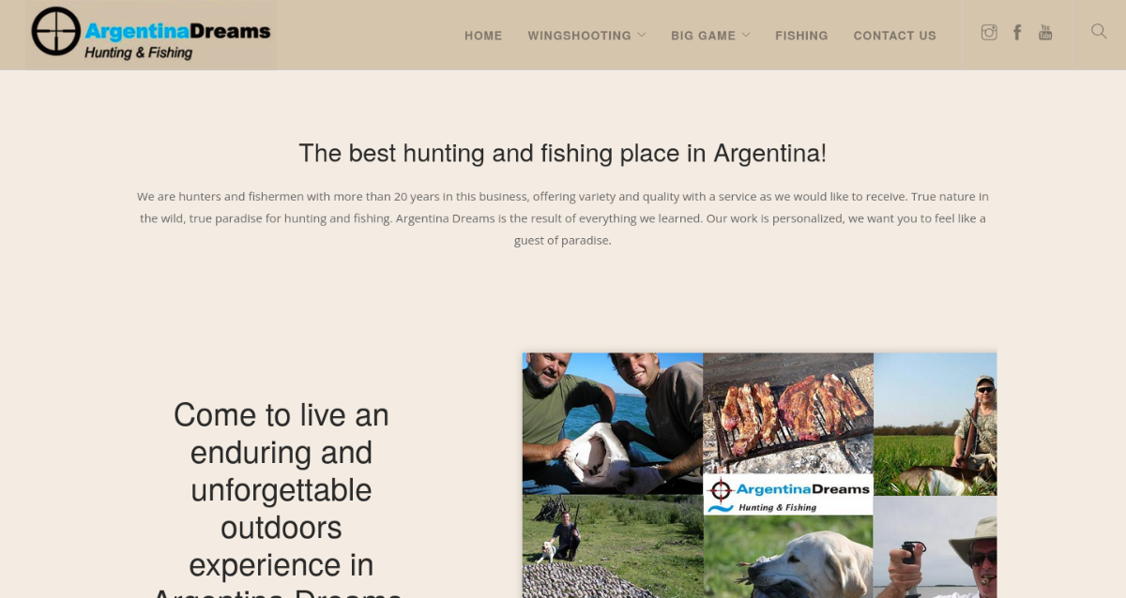
Task: Select the hunter in green field photo
Action: [x=935, y=424]
